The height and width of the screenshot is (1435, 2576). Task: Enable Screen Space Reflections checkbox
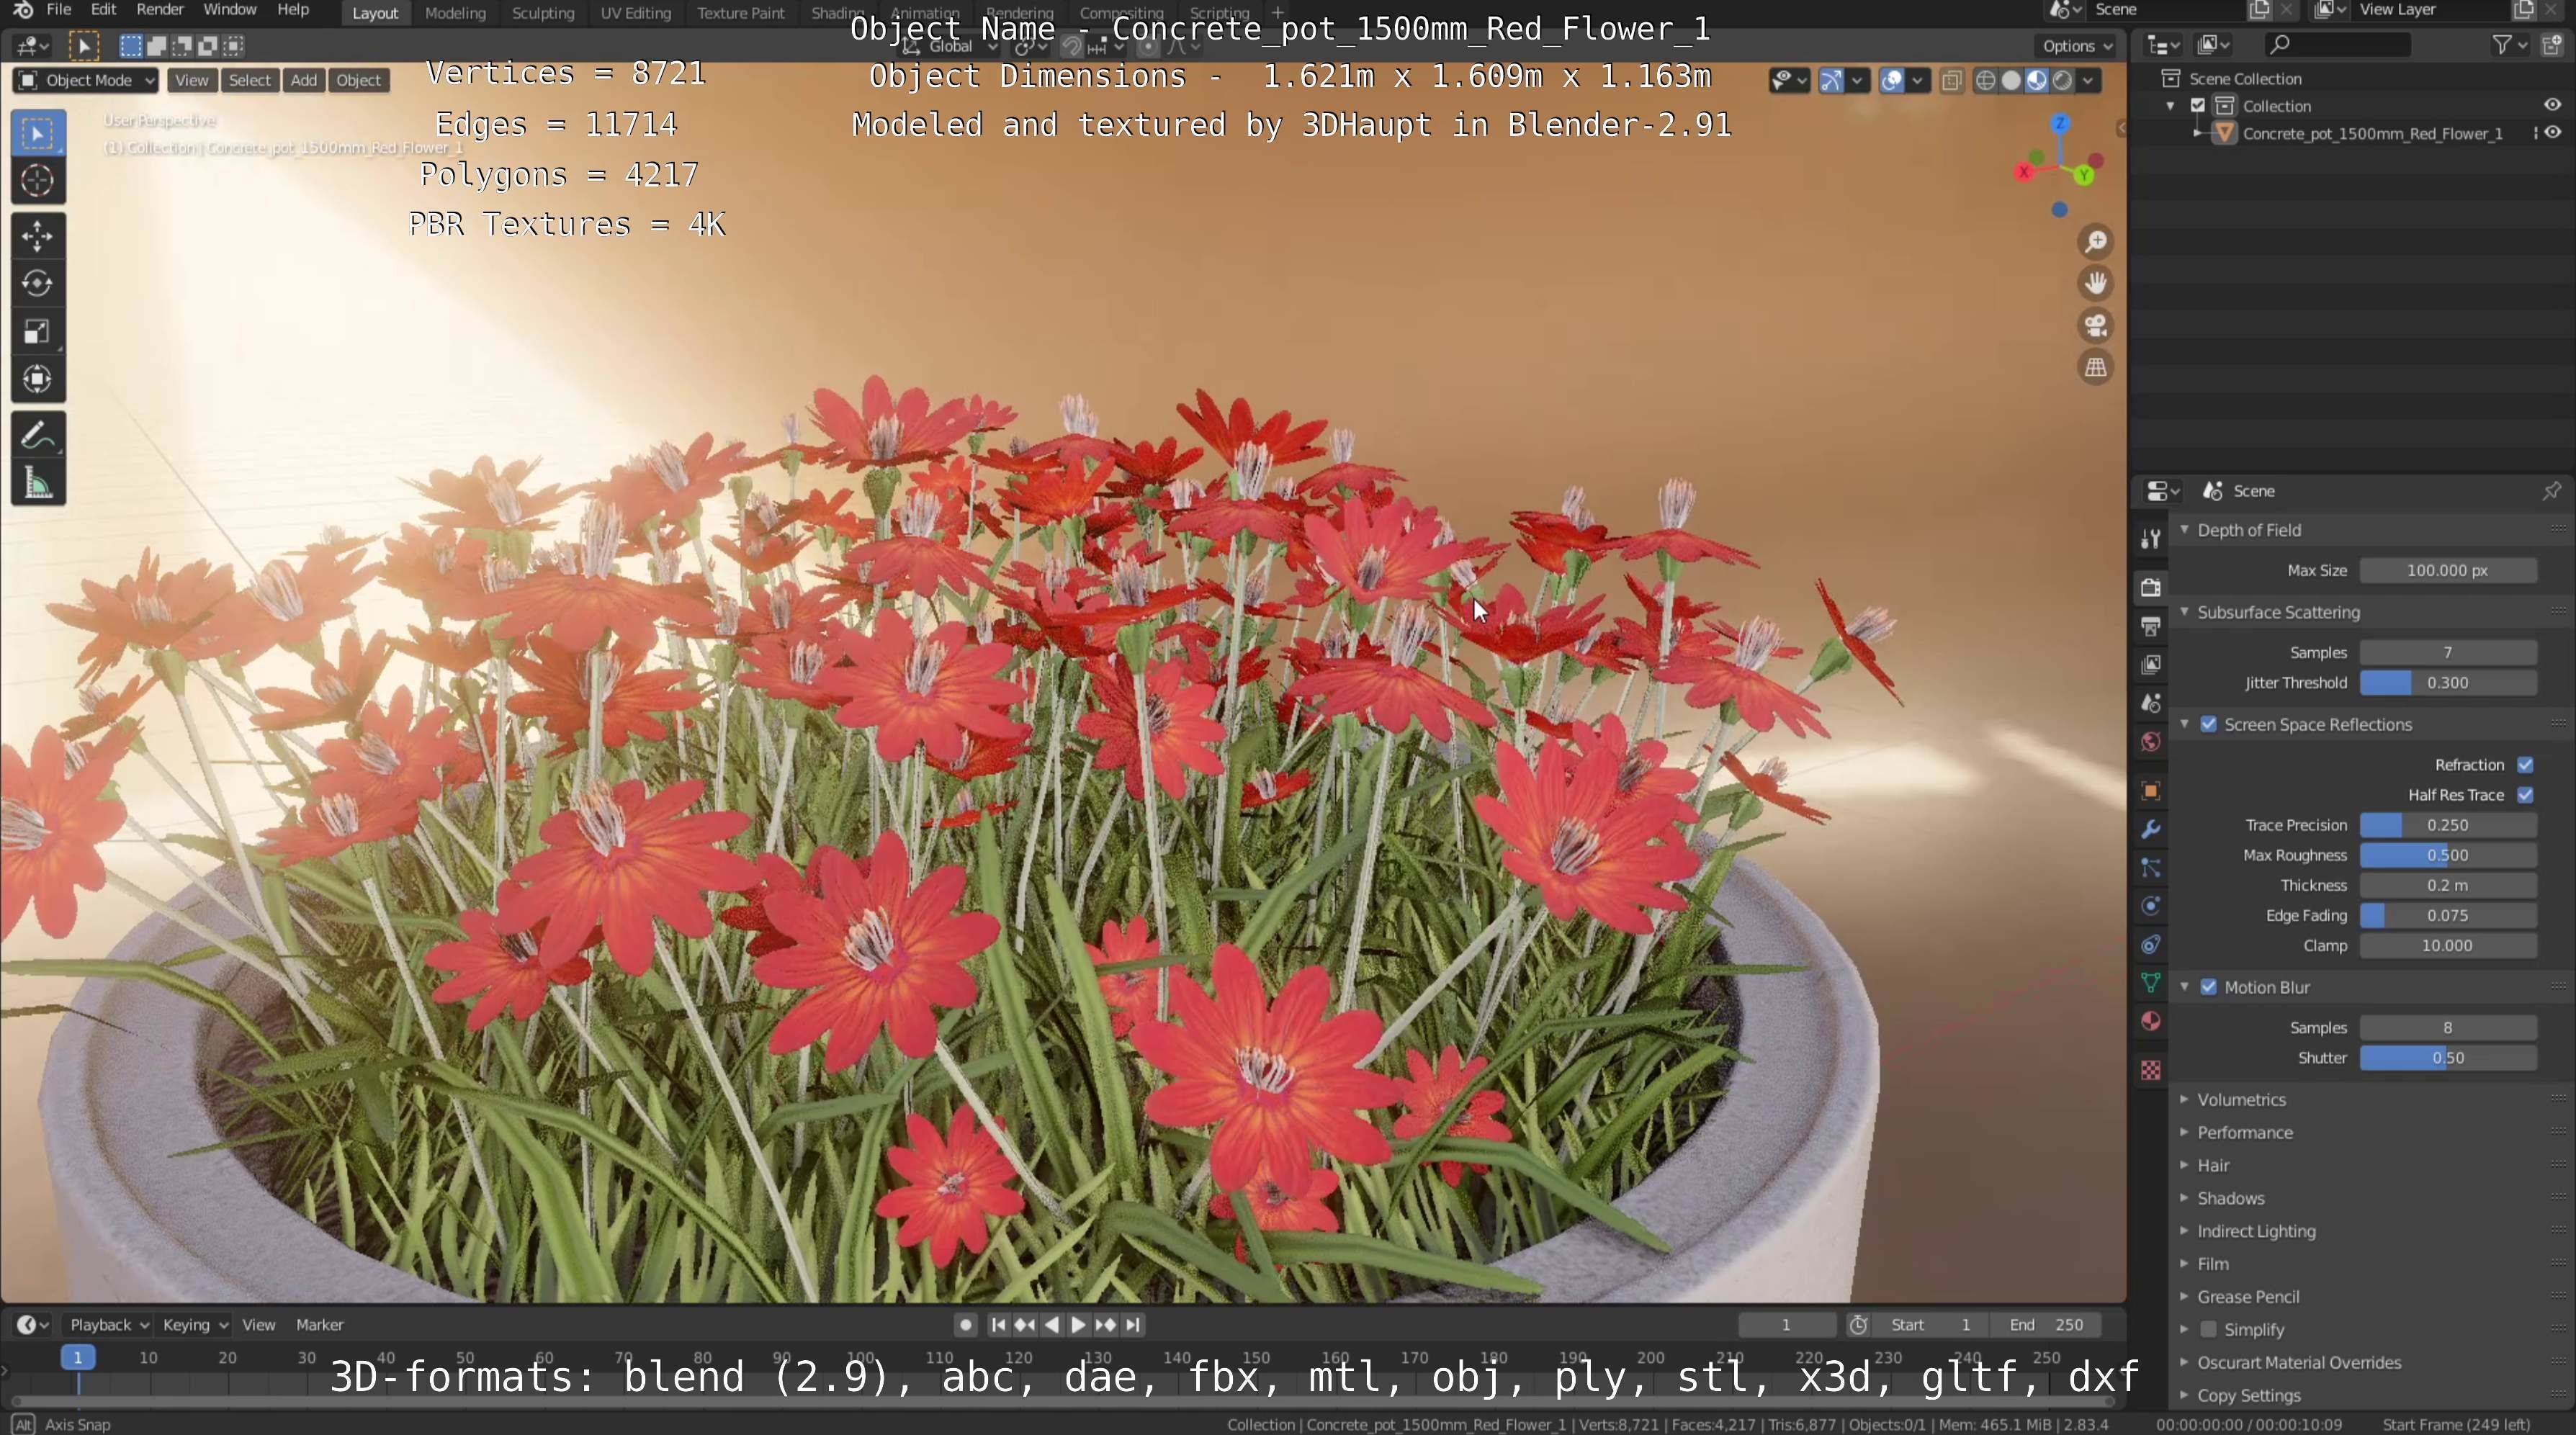tap(2208, 724)
